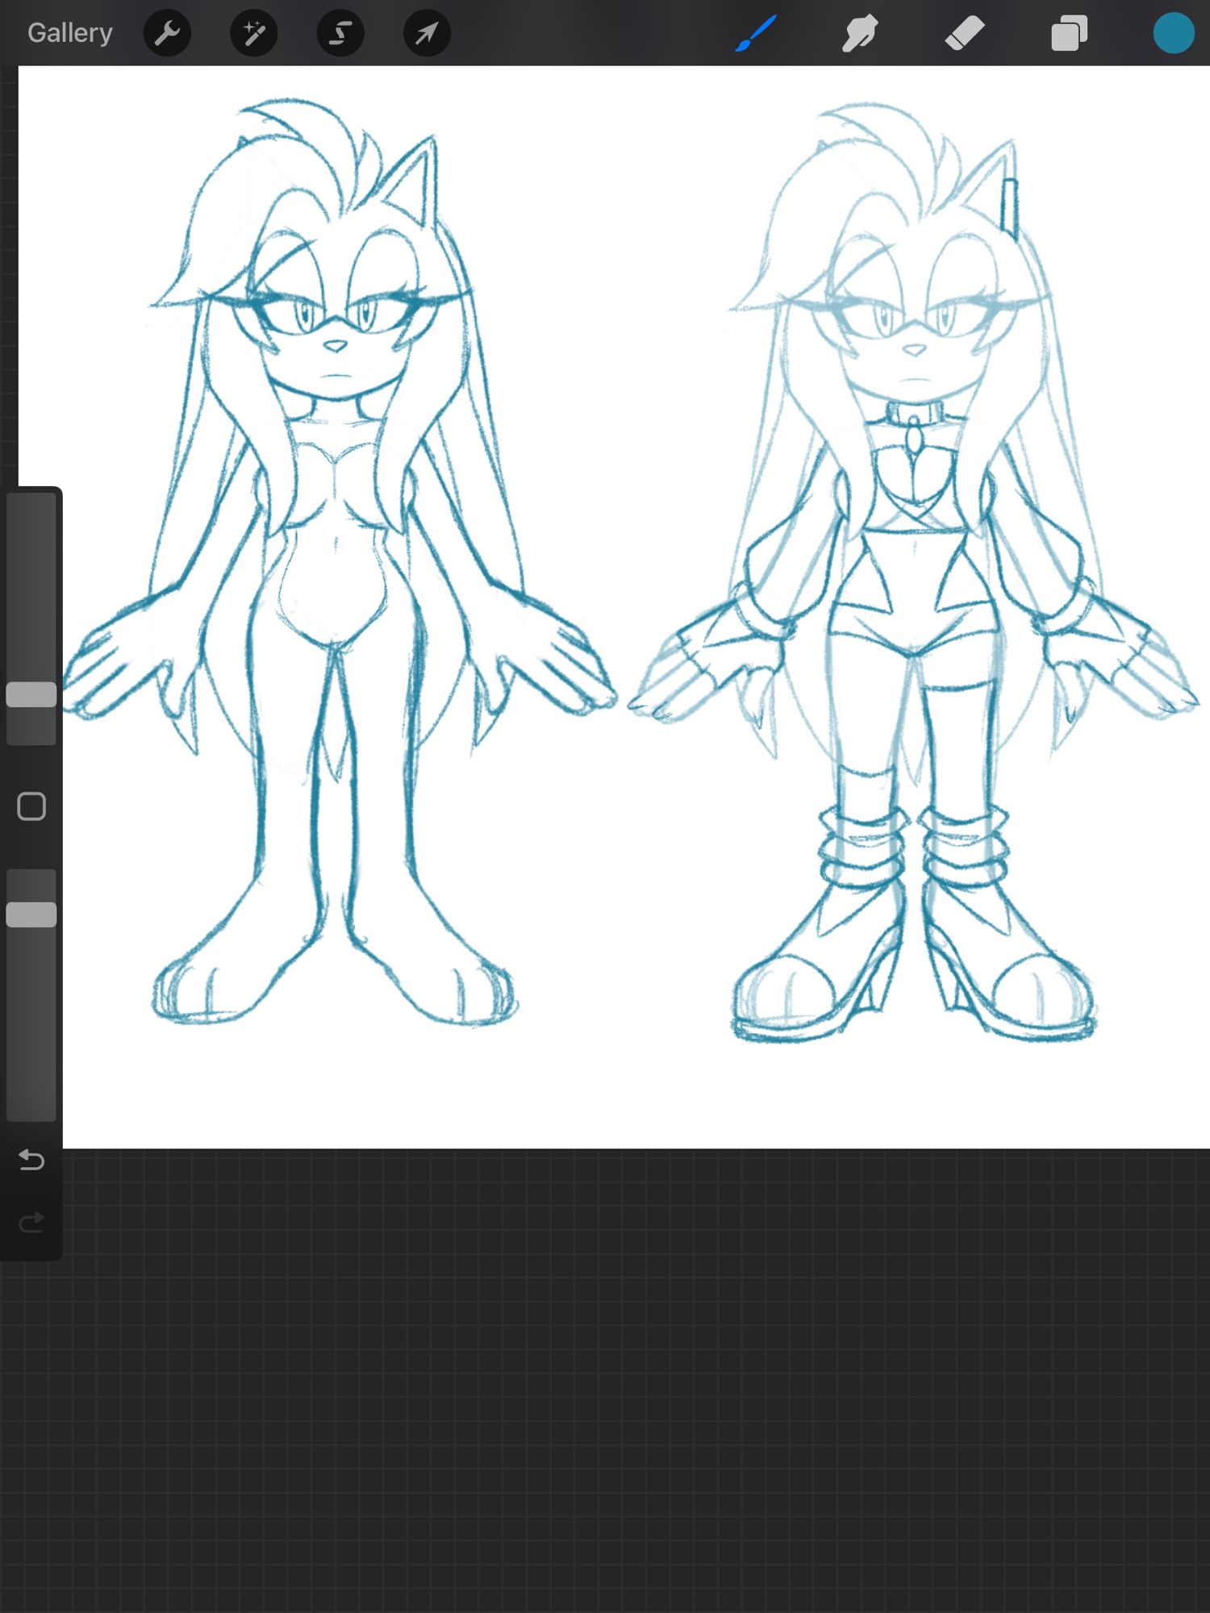Open the Layers panel
The width and height of the screenshot is (1210, 1613).
coord(1069,33)
